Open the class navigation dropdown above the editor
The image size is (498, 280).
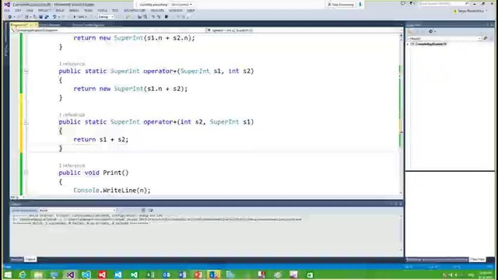point(107,30)
